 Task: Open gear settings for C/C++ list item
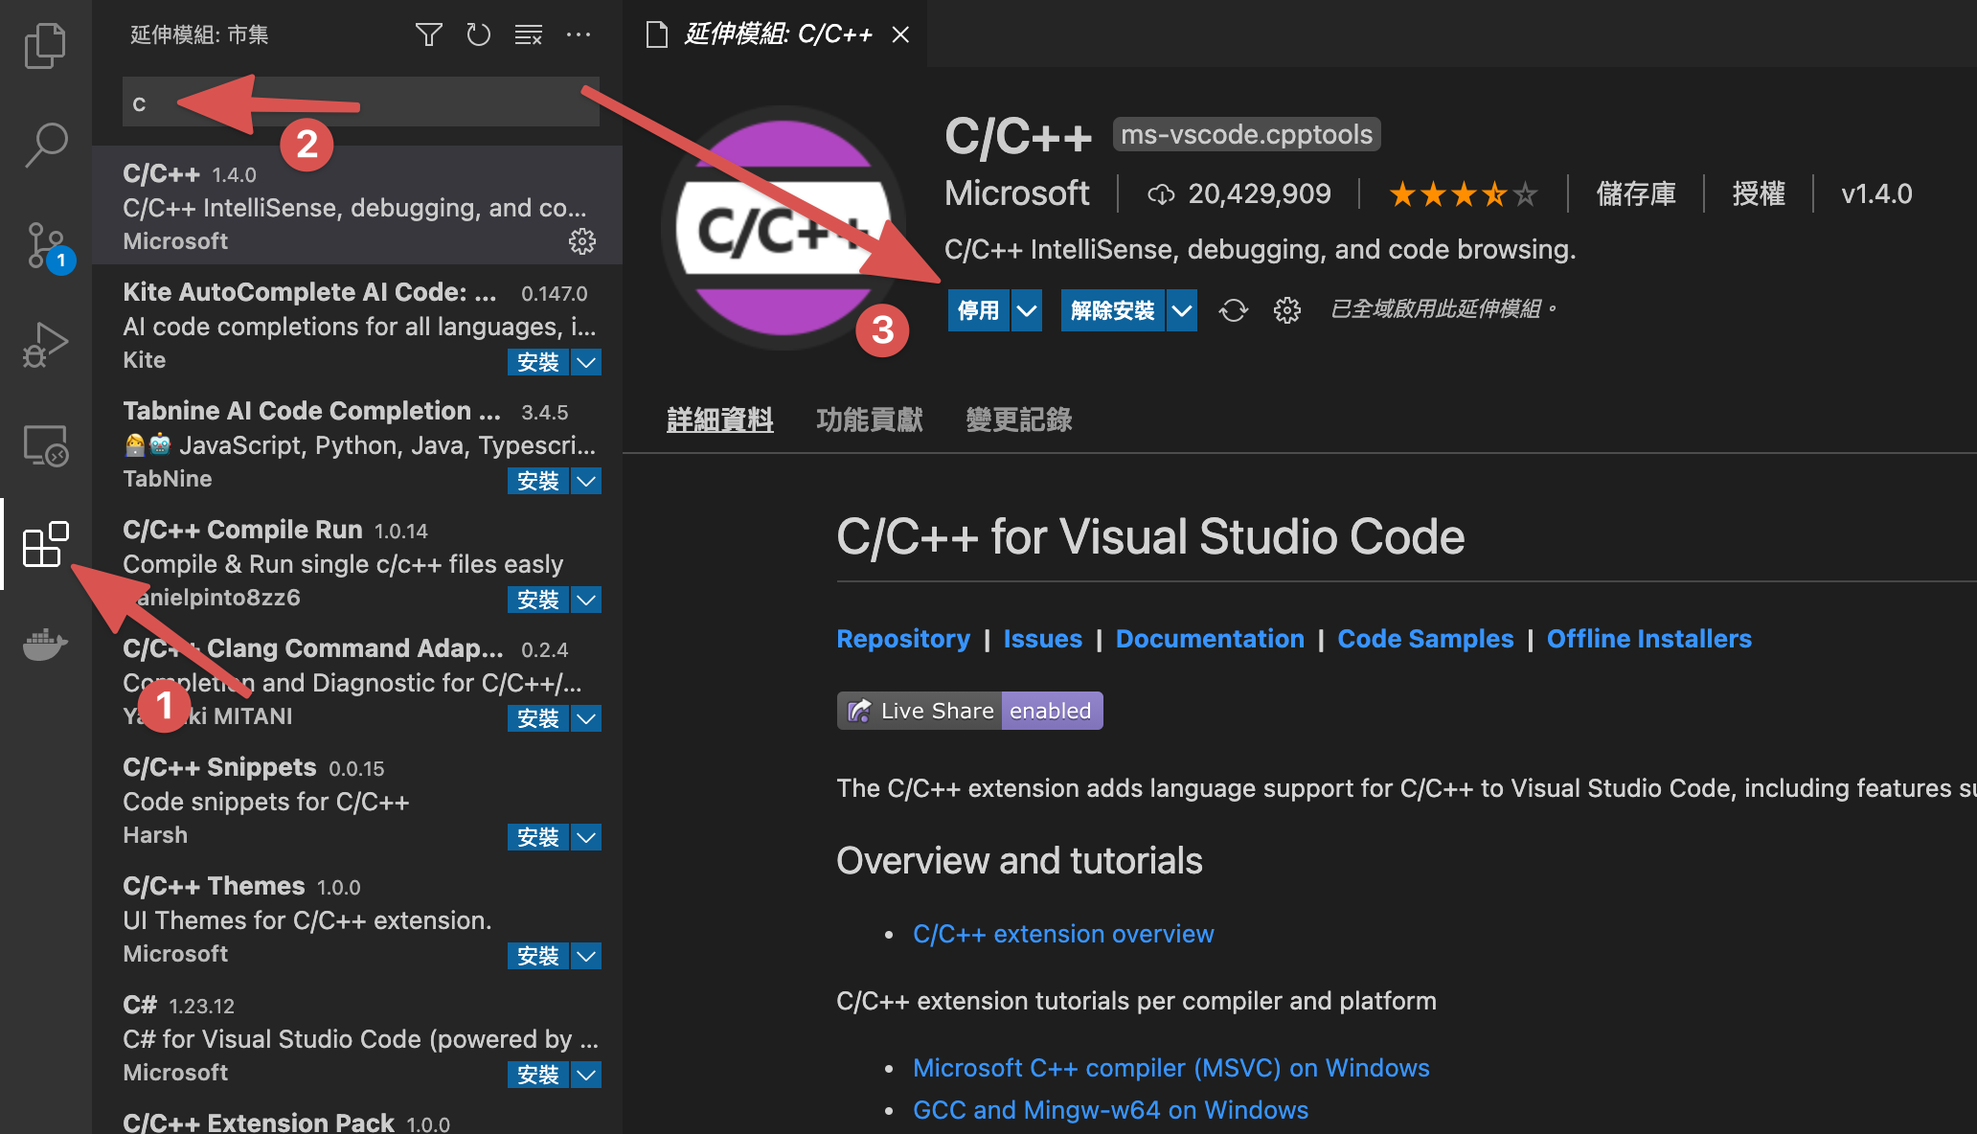(581, 241)
